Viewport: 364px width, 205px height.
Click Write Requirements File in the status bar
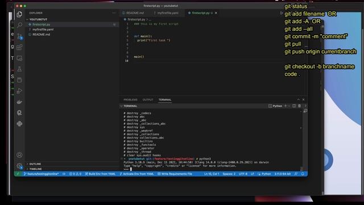pos(175,174)
